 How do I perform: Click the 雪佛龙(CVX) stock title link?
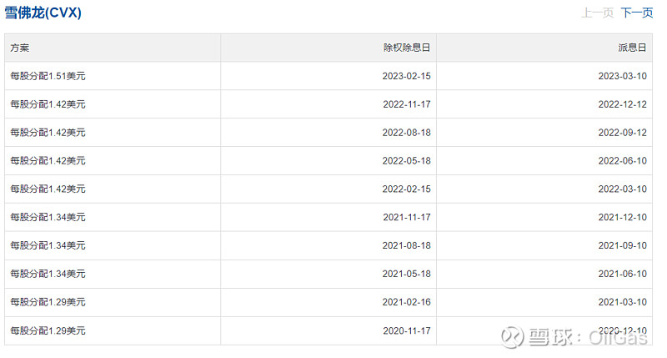(x=43, y=13)
